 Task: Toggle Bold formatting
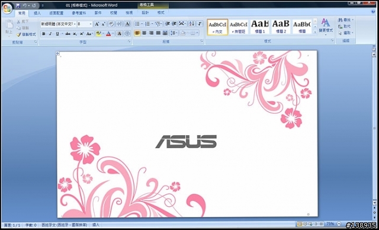click(43, 34)
